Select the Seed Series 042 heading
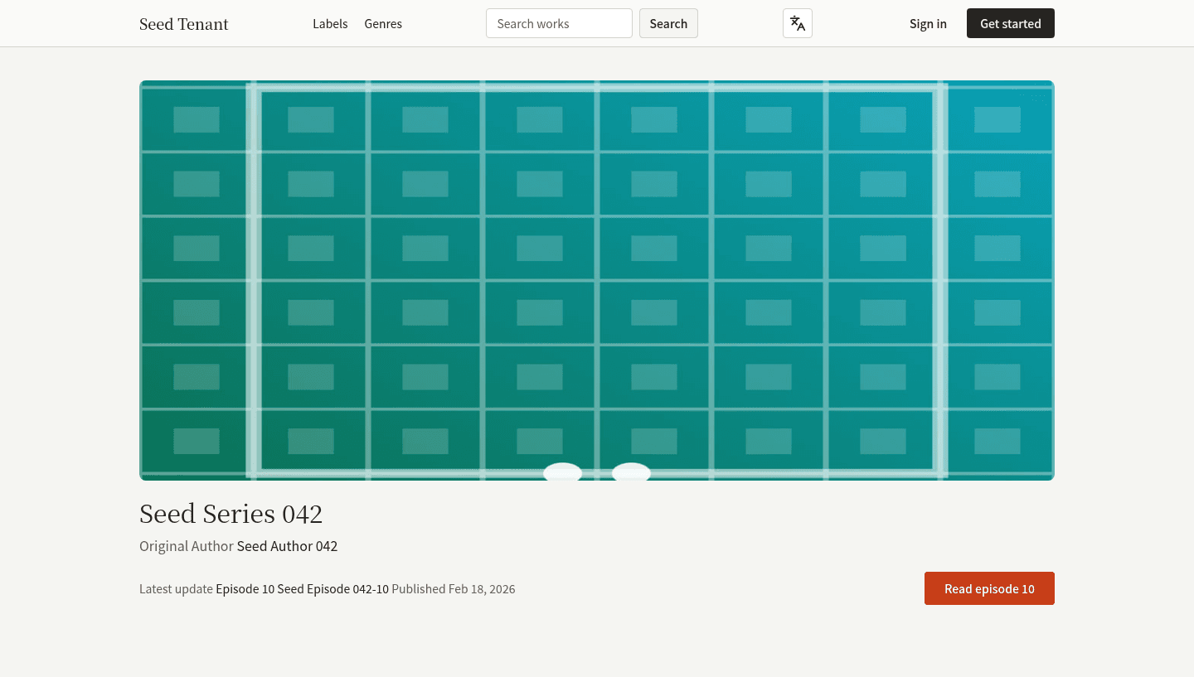The height and width of the screenshot is (677, 1194). [231, 514]
